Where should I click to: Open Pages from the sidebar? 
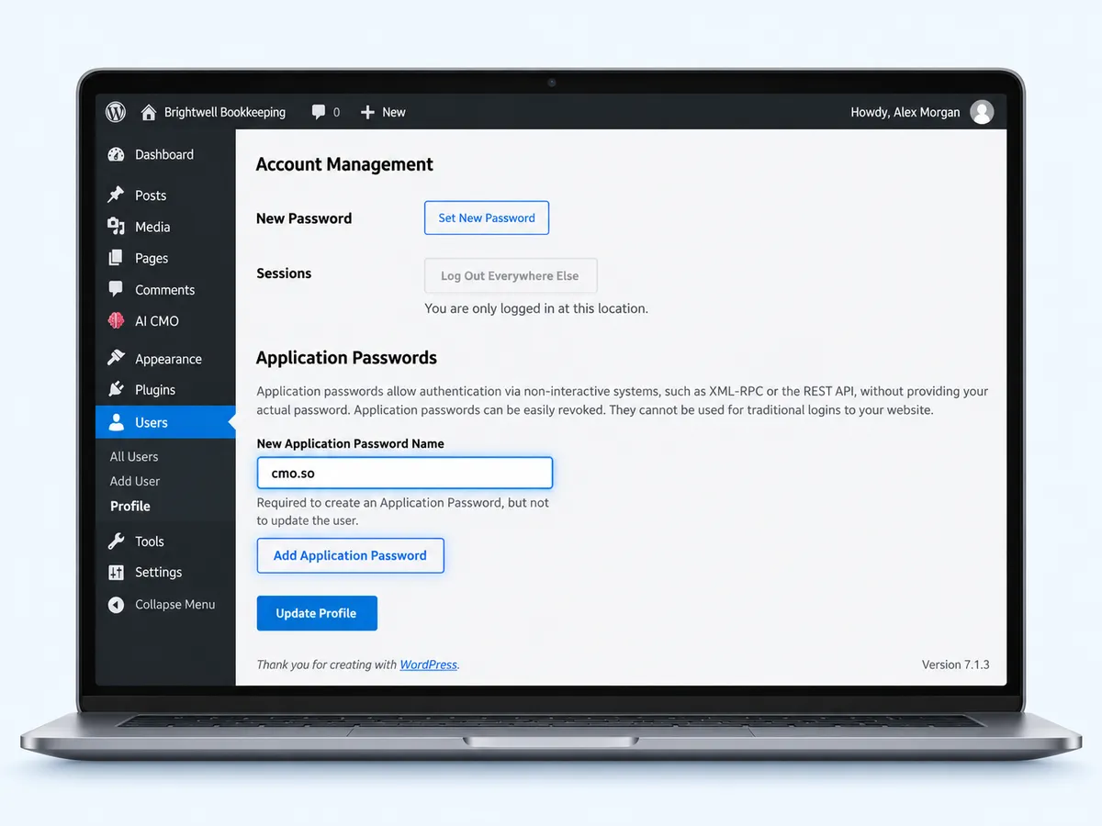152,258
